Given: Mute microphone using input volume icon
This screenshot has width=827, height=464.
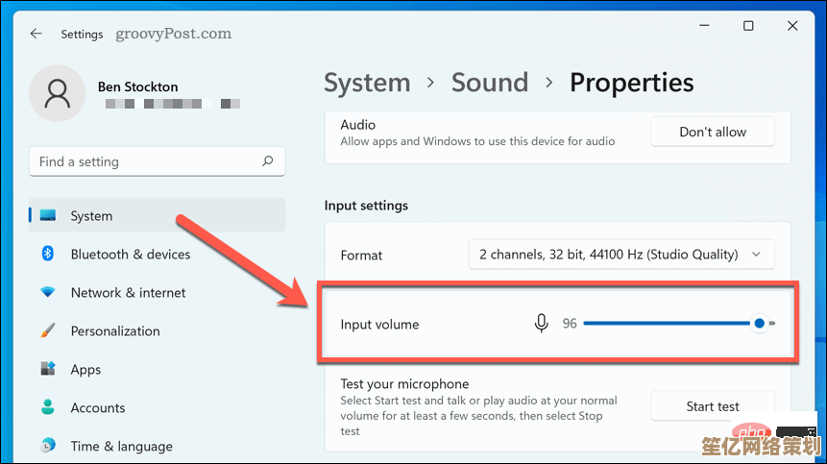Looking at the screenshot, I should pyautogui.click(x=542, y=324).
